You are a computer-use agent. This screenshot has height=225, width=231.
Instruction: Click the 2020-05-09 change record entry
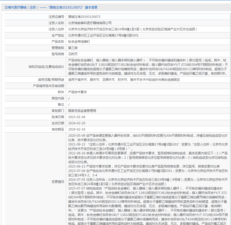pos(148,138)
